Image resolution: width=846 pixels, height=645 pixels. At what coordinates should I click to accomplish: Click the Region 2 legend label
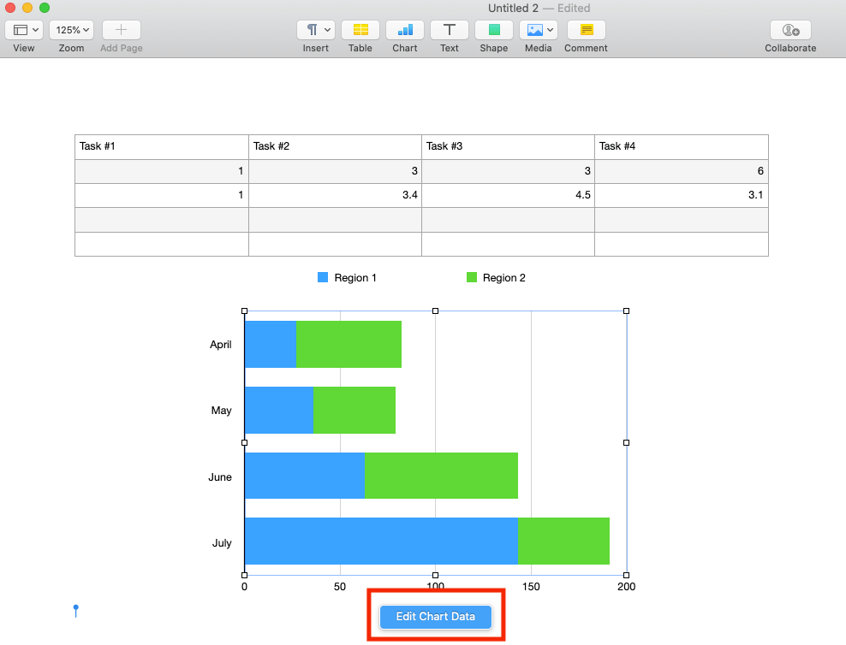[504, 277]
